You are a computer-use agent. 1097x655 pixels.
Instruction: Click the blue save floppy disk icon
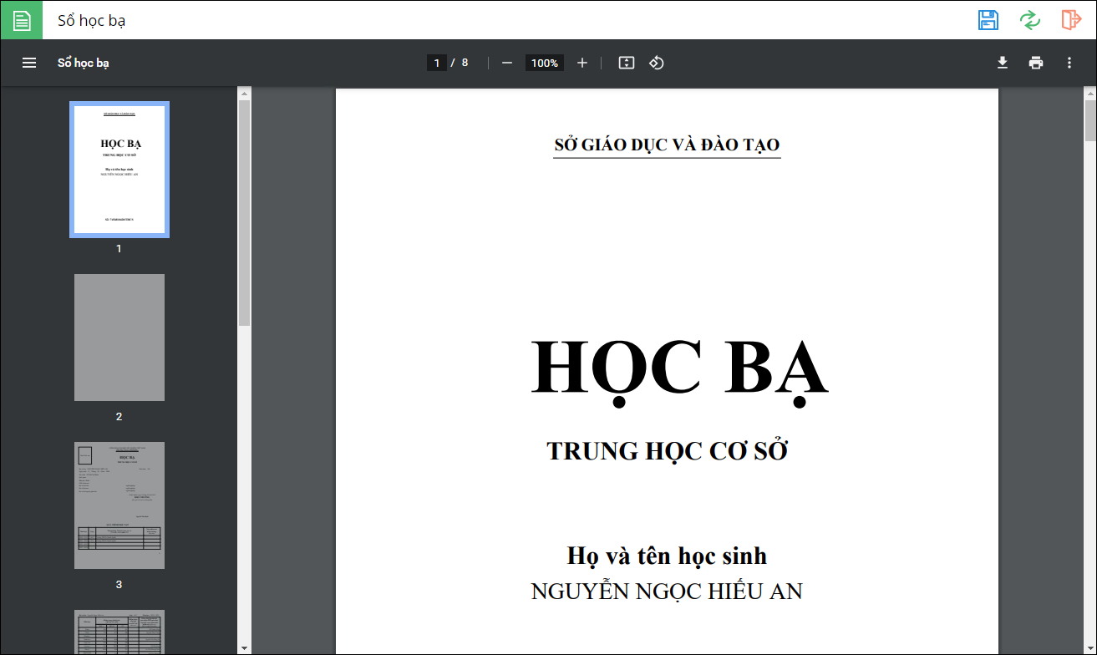coord(988,20)
